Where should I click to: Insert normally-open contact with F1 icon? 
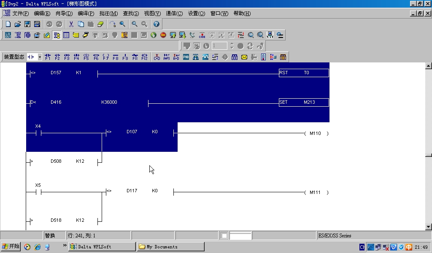tap(47, 57)
